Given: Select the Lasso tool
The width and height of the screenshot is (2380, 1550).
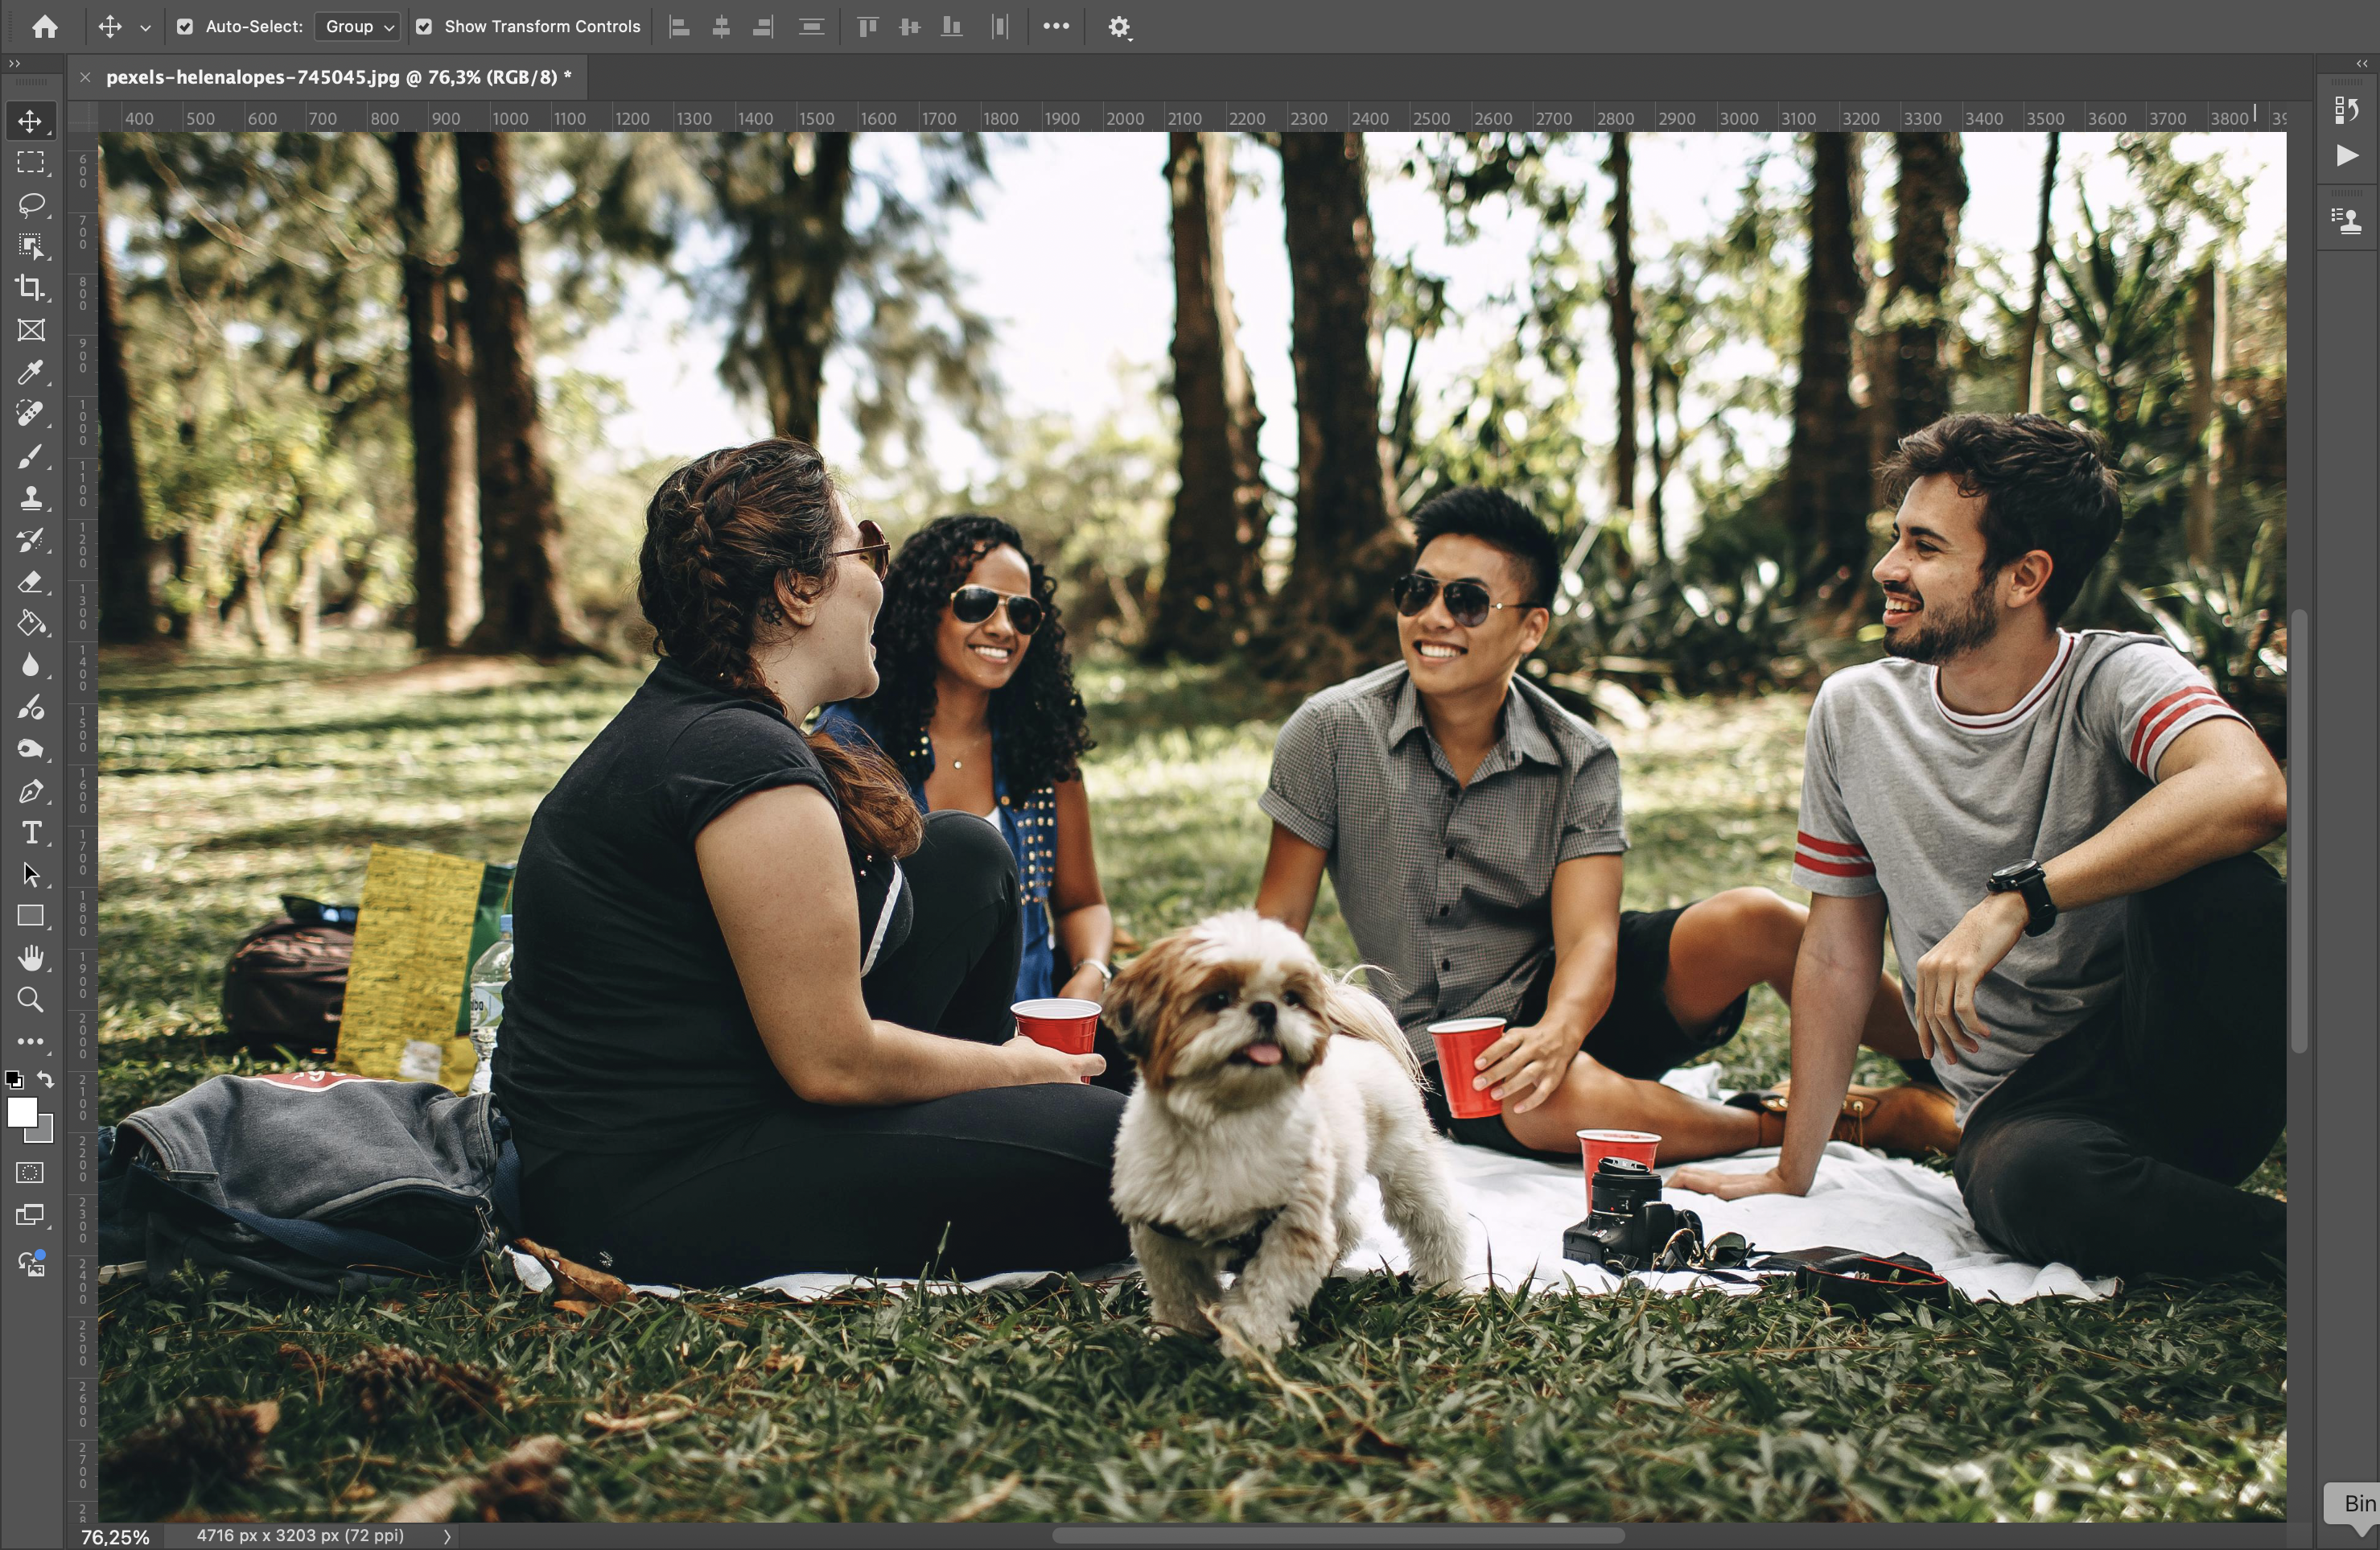Looking at the screenshot, I should pos(30,205).
